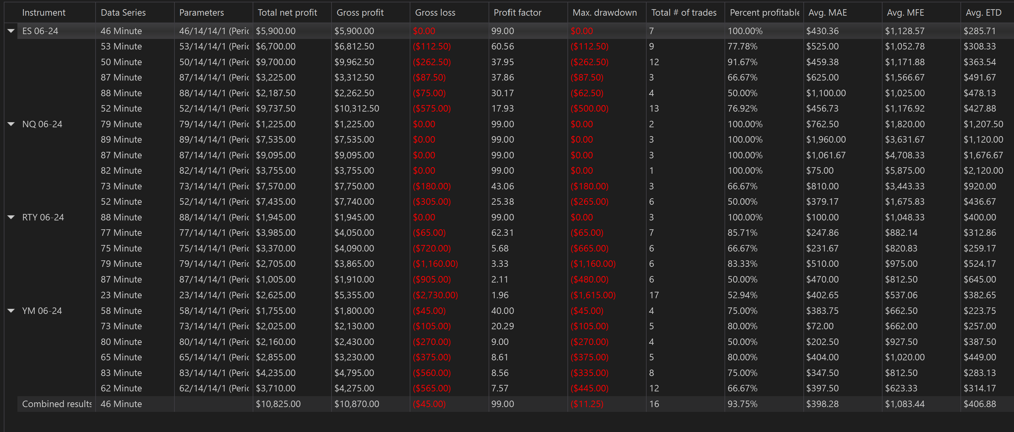Click the Max. drawdown column header
The width and height of the screenshot is (1014, 432).
pos(604,13)
